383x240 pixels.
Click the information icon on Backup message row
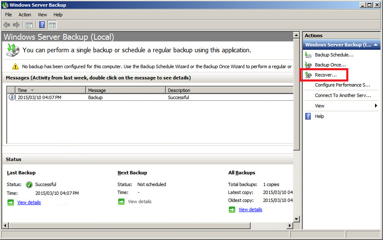[x=12, y=97]
